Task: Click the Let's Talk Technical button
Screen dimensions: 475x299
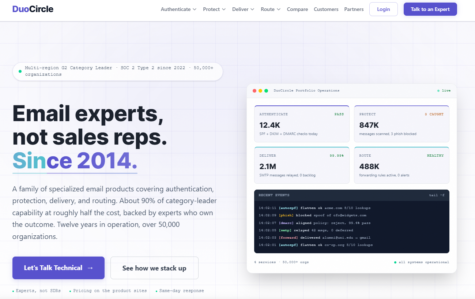Action: tap(59, 268)
